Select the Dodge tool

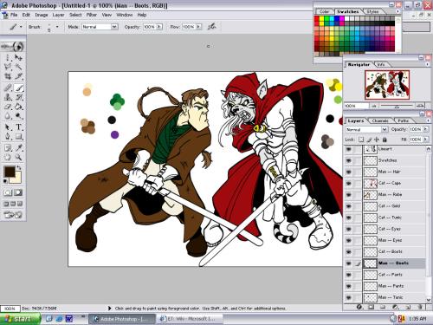point(18,116)
